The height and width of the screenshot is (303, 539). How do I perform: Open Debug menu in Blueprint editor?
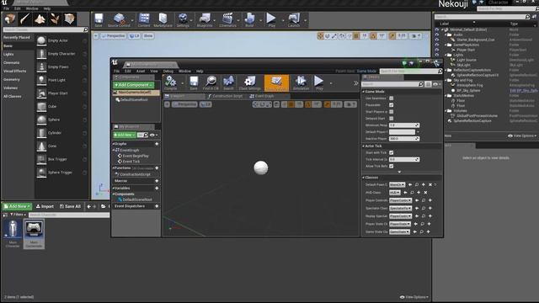pyautogui.click(x=168, y=71)
